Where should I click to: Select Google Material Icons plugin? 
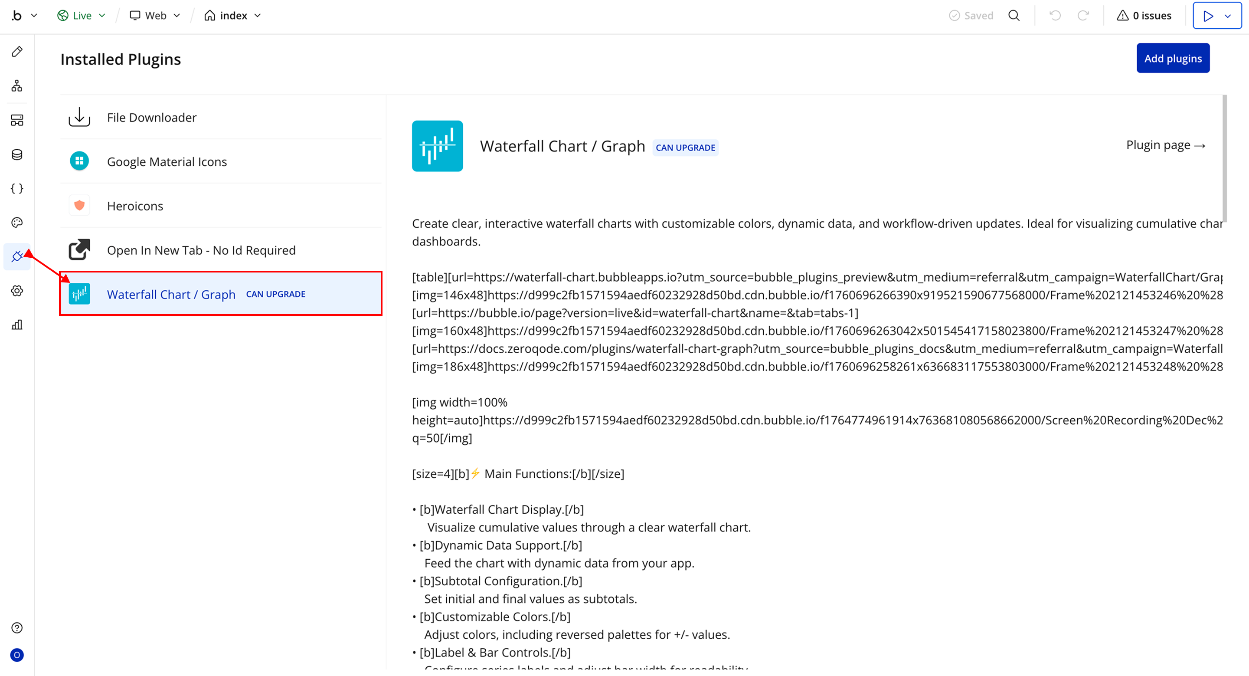click(x=167, y=161)
